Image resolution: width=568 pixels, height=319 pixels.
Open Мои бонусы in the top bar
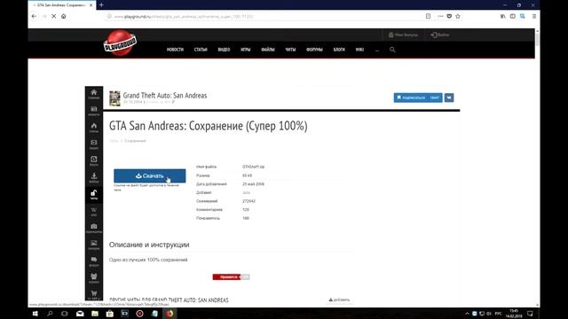[x=403, y=35]
